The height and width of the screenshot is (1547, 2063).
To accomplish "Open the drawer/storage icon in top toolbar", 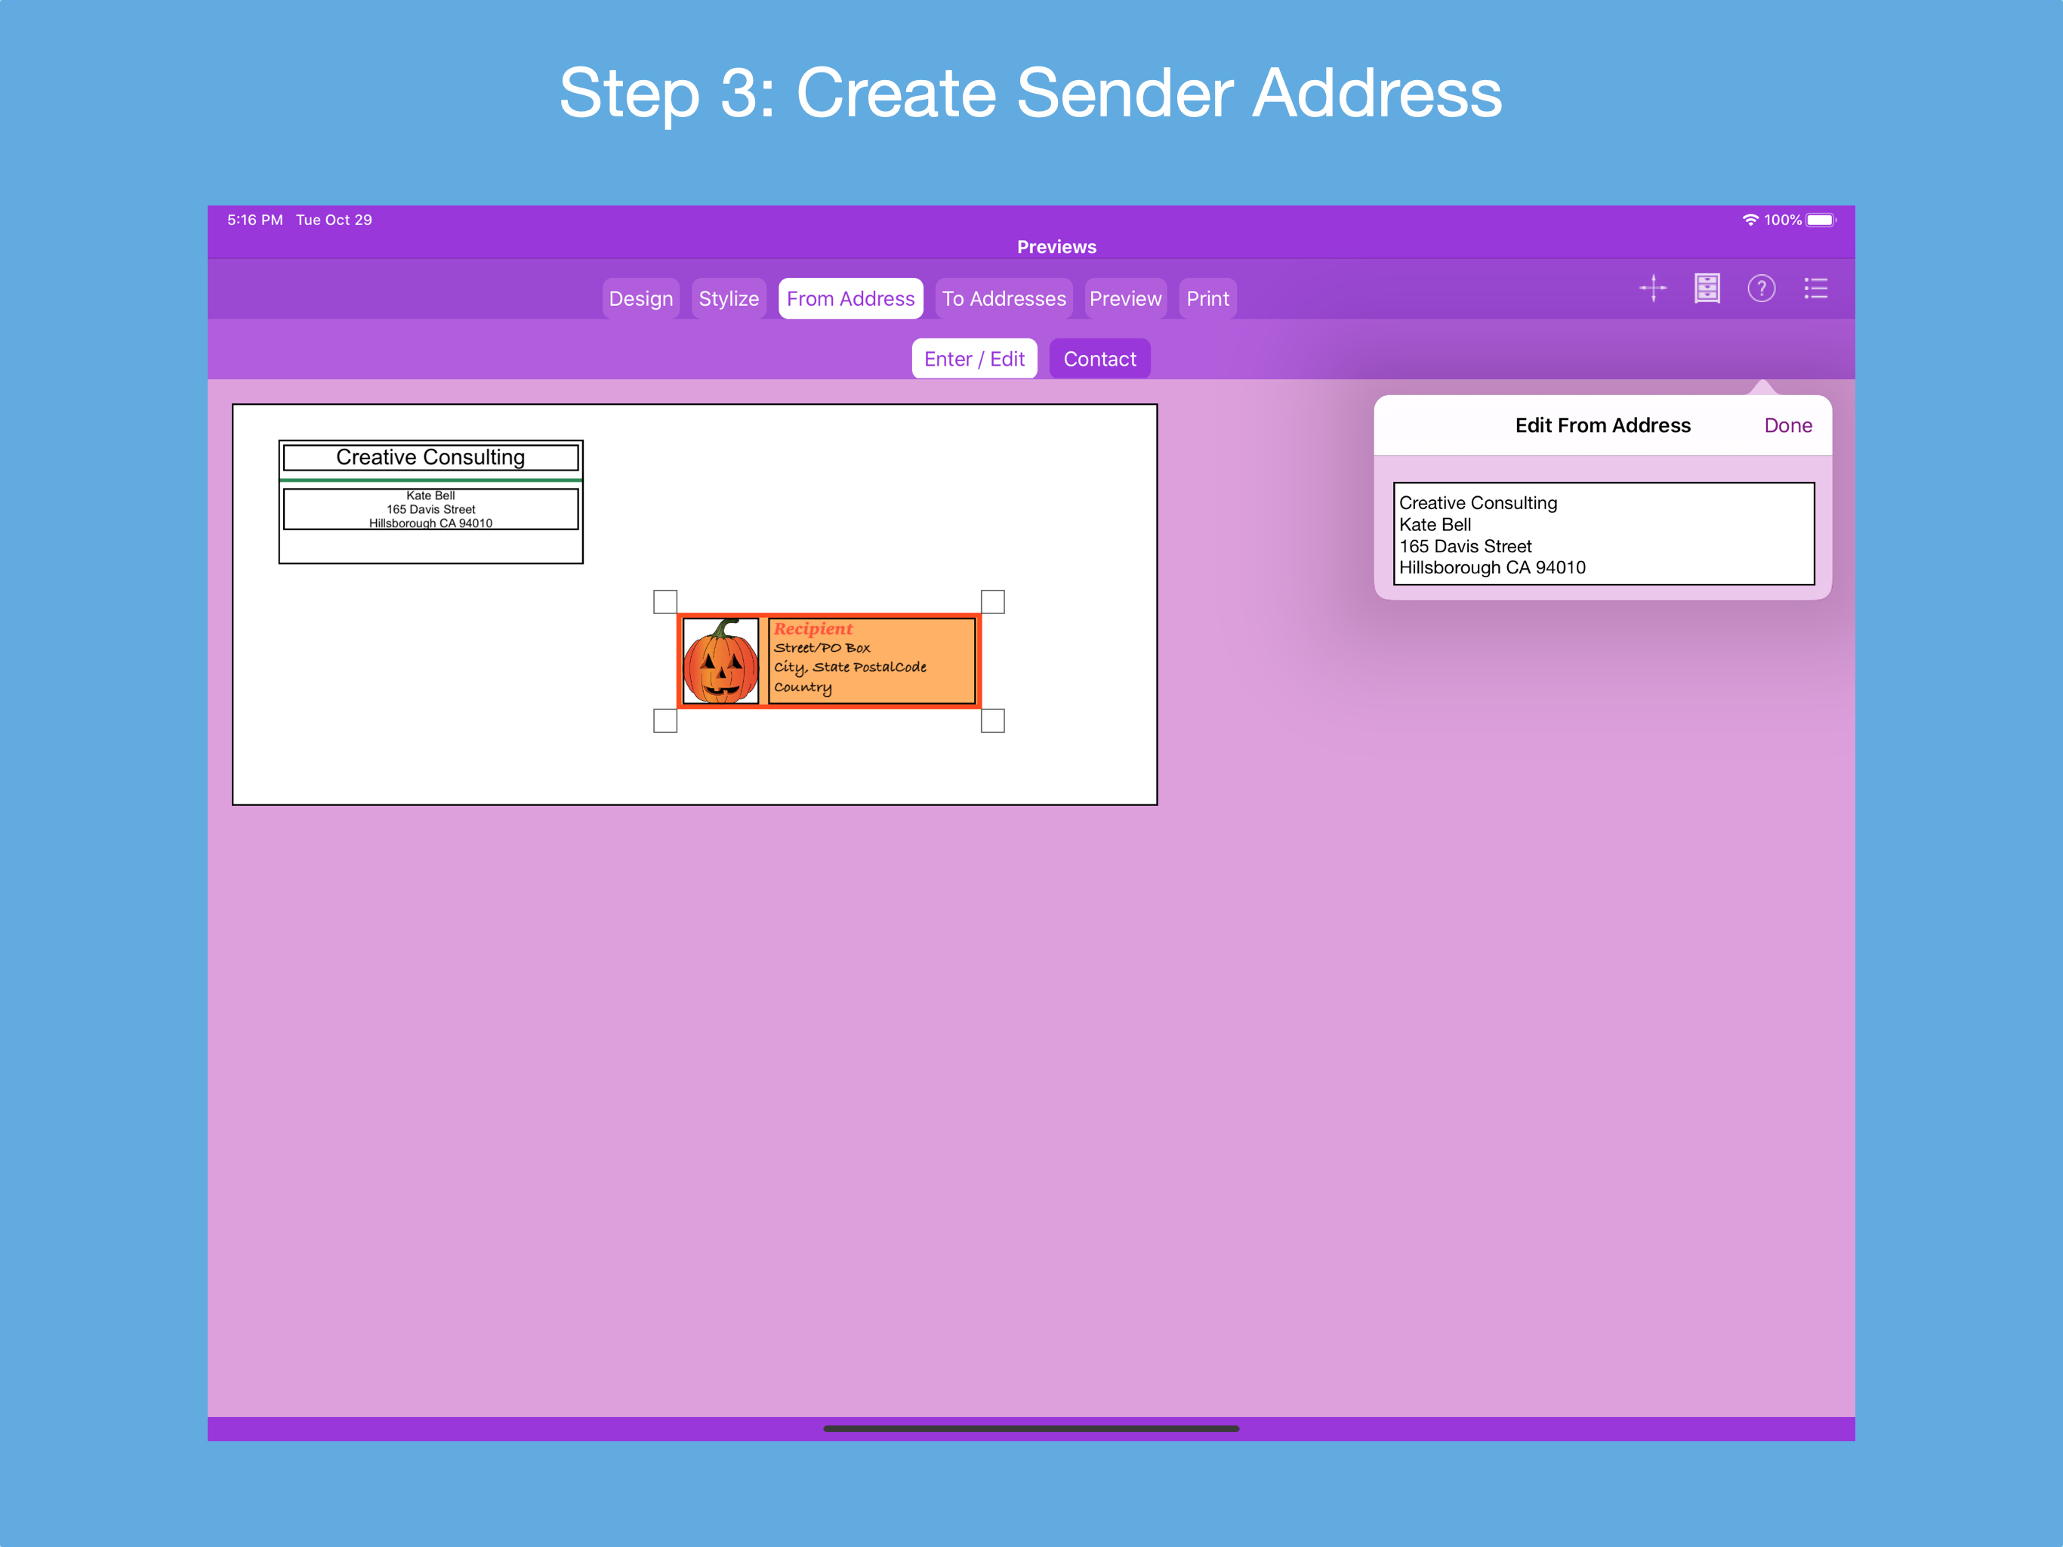I will point(1707,289).
